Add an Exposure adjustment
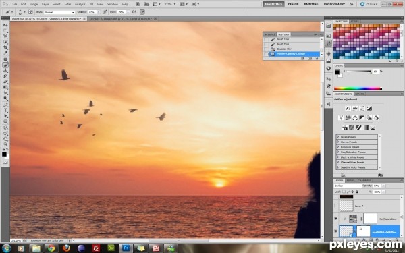The width and height of the screenshot is (405, 253). (x=369, y=108)
